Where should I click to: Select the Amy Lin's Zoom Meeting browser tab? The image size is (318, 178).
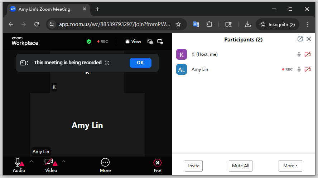pos(45,9)
